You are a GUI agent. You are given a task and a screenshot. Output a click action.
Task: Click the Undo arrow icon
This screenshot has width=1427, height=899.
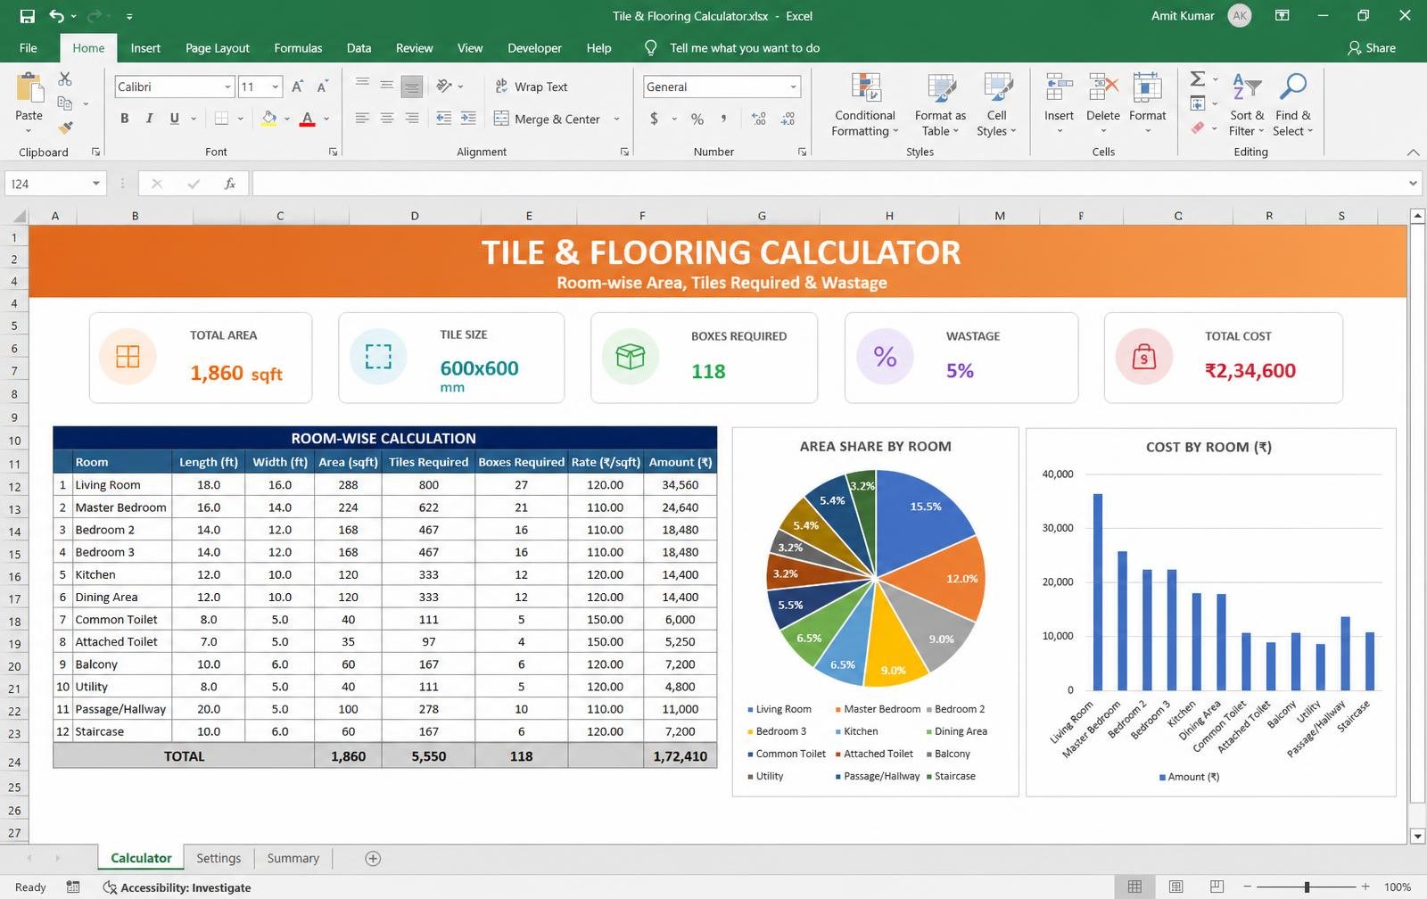[57, 16]
